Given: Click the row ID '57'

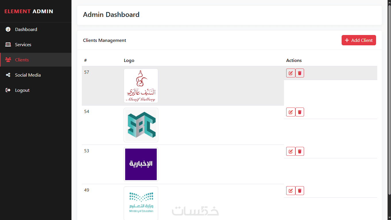Looking at the screenshot, I should 87,72.
